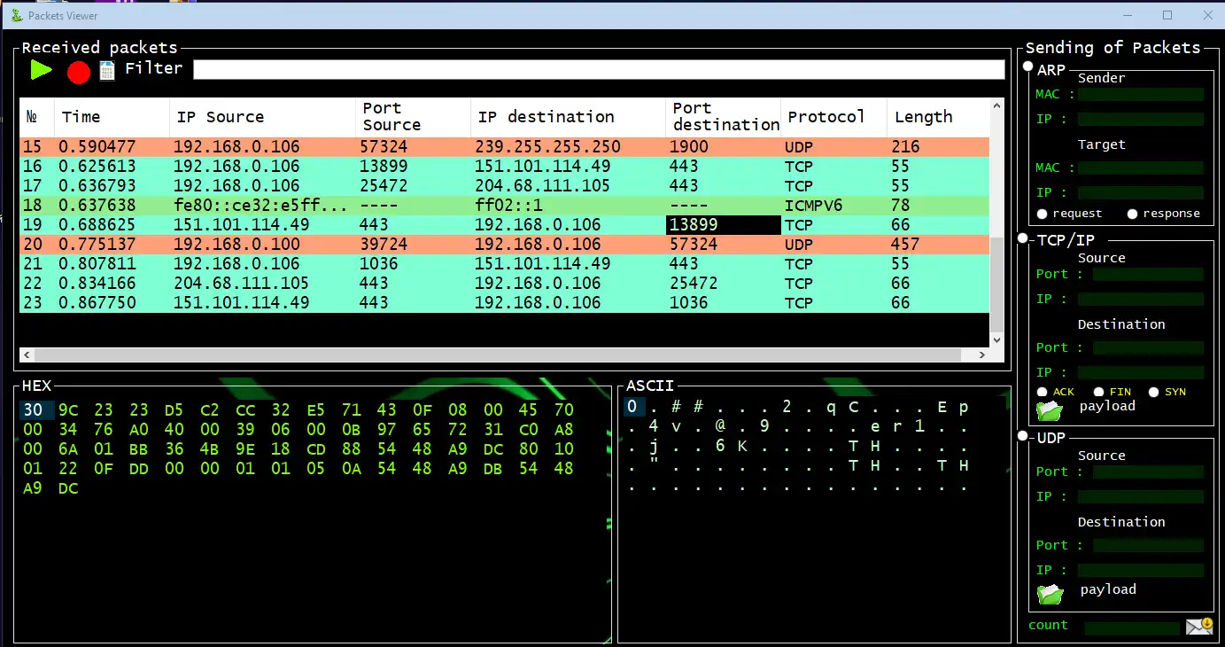Screen dimensions: 1225x647
Task: Click the TCP/IP Source IP field
Action: click(1141, 300)
